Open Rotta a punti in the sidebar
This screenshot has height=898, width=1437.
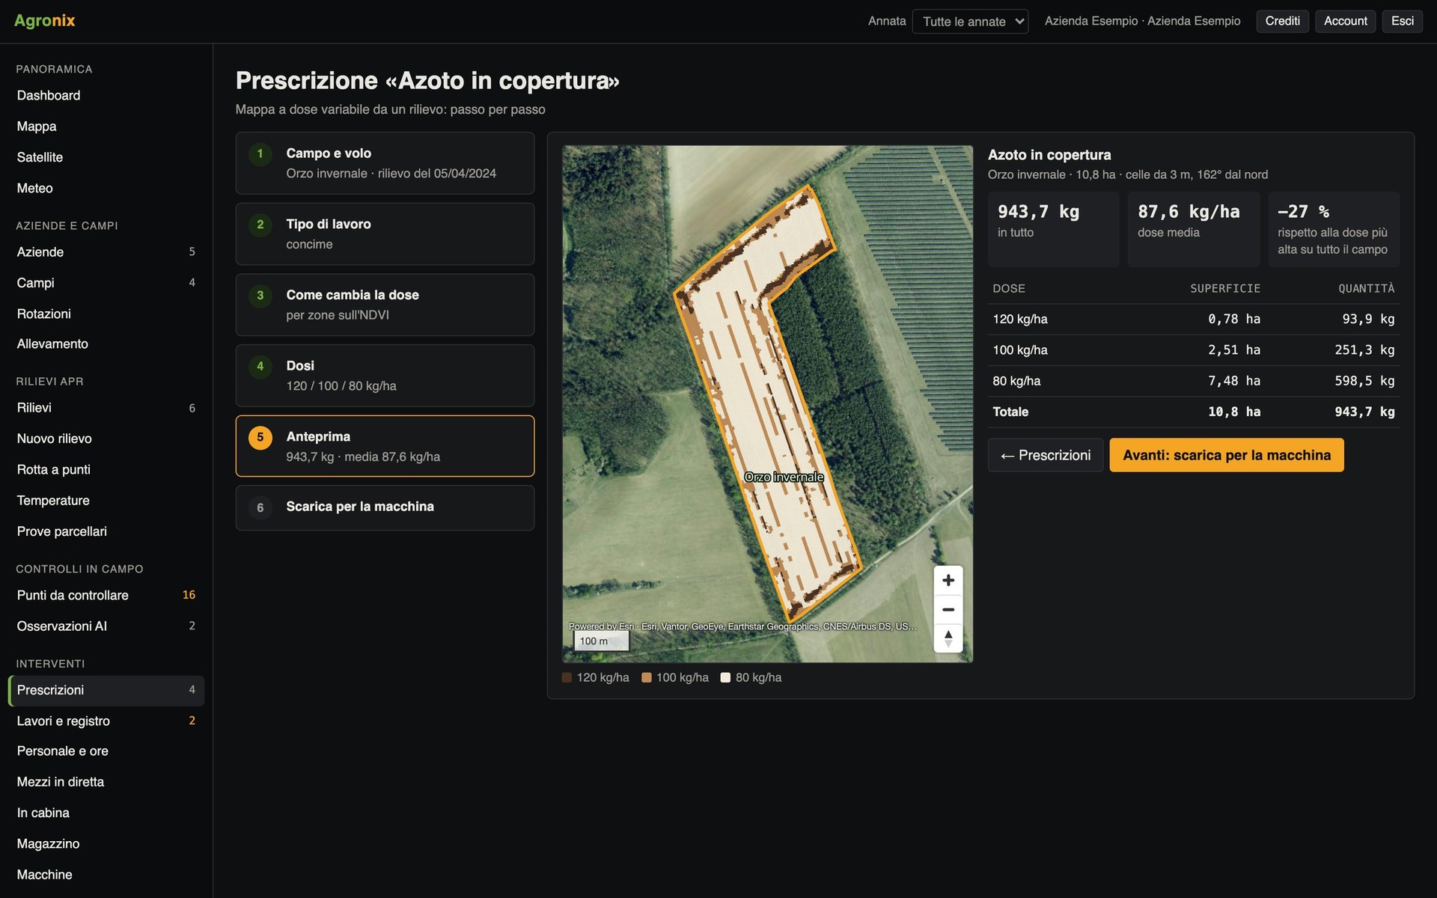click(x=106, y=469)
